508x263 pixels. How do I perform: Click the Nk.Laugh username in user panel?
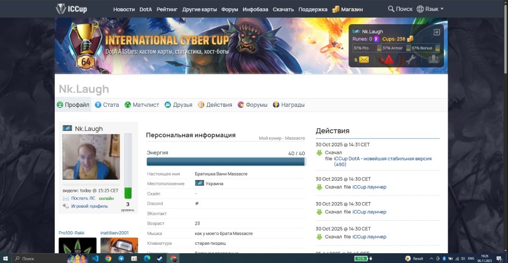click(372, 32)
